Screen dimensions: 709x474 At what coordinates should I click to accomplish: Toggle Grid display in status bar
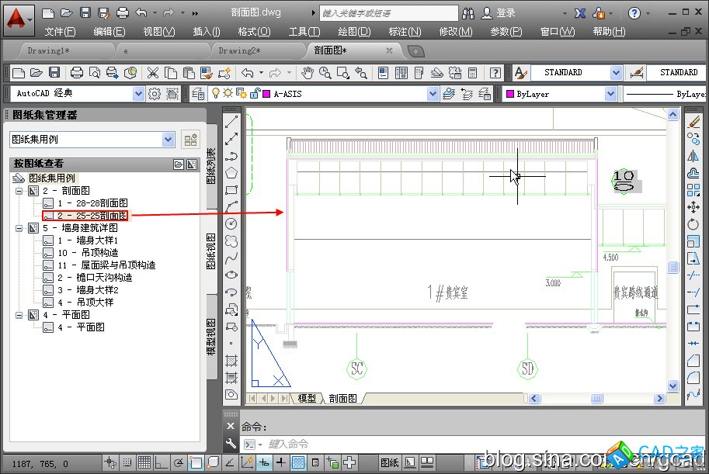[x=144, y=463]
